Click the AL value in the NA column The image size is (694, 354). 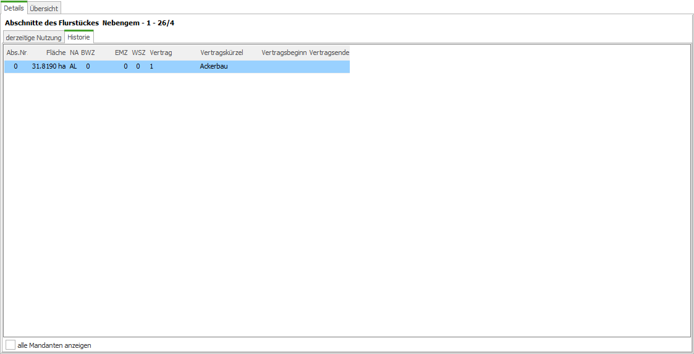73,66
